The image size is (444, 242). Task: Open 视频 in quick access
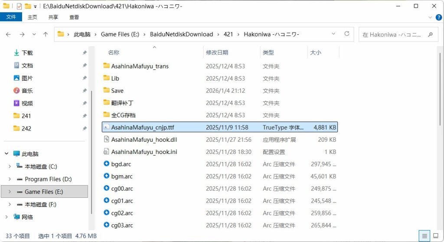pyautogui.click(x=27, y=103)
